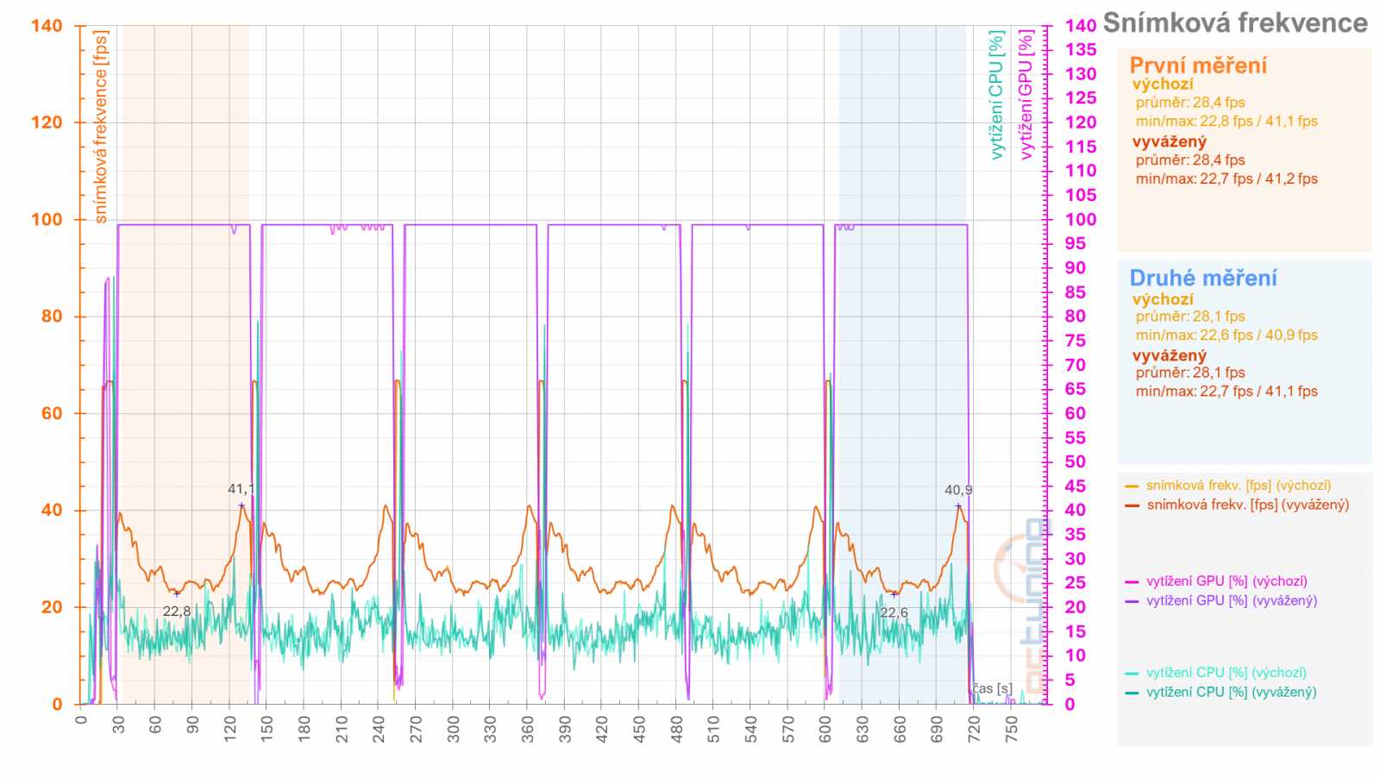Click the orange 100 tick on fps axis
Image resolution: width=1380 pixels, height=778 pixels.
point(47,219)
